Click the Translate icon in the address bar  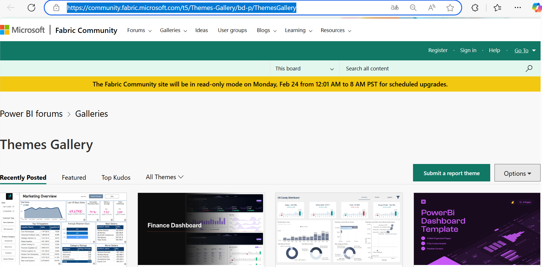pos(395,8)
